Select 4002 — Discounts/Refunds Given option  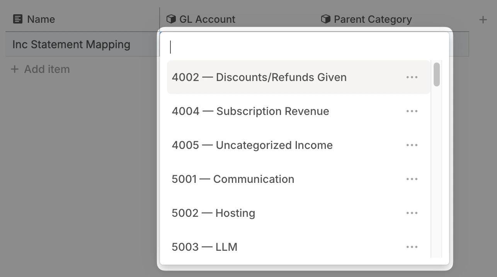click(x=259, y=77)
